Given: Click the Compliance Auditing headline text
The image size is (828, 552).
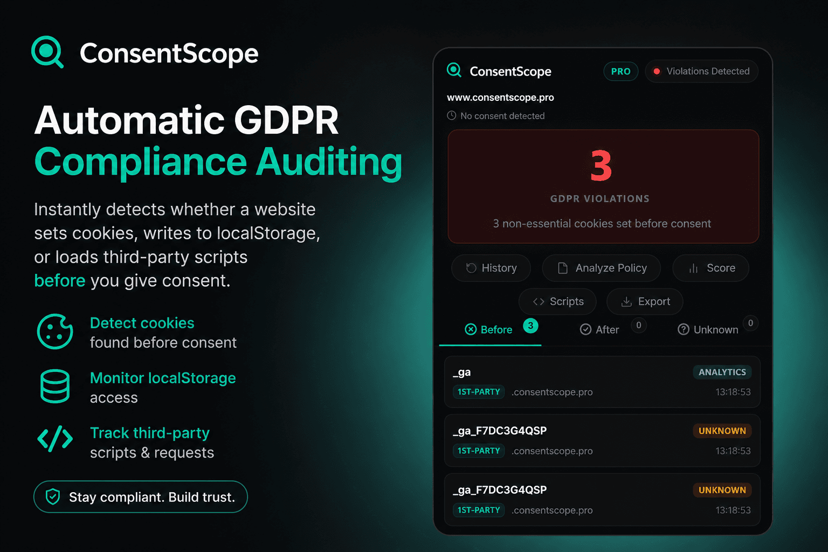Looking at the screenshot, I should tap(218, 162).
